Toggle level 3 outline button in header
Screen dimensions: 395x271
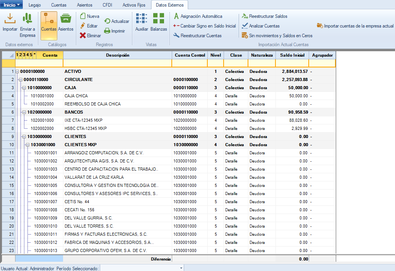pyautogui.click(x=24, y=55)
